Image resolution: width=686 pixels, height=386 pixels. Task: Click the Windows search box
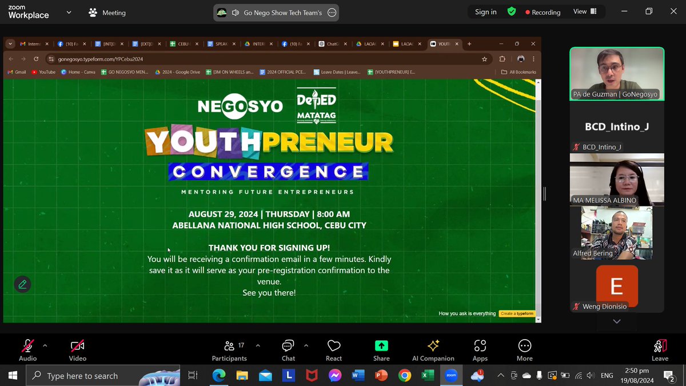coord(103,376)
